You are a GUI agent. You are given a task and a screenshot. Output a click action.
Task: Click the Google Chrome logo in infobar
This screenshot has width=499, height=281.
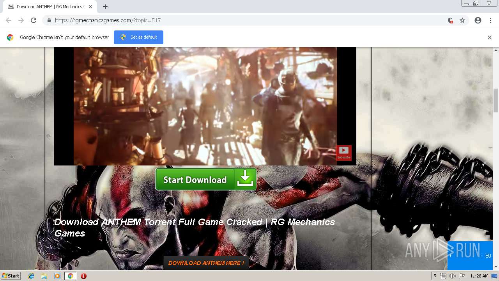click(10, 37)
